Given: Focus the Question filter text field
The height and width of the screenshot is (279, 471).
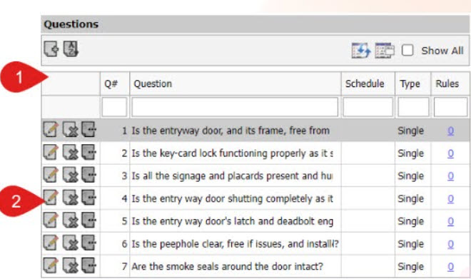Looking at the screenshot, I should coord(235,107).
